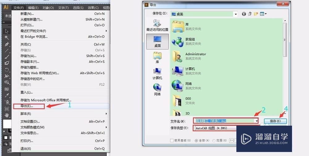
Task: Select the Eyedropper tool
Action: coord(7,96)
